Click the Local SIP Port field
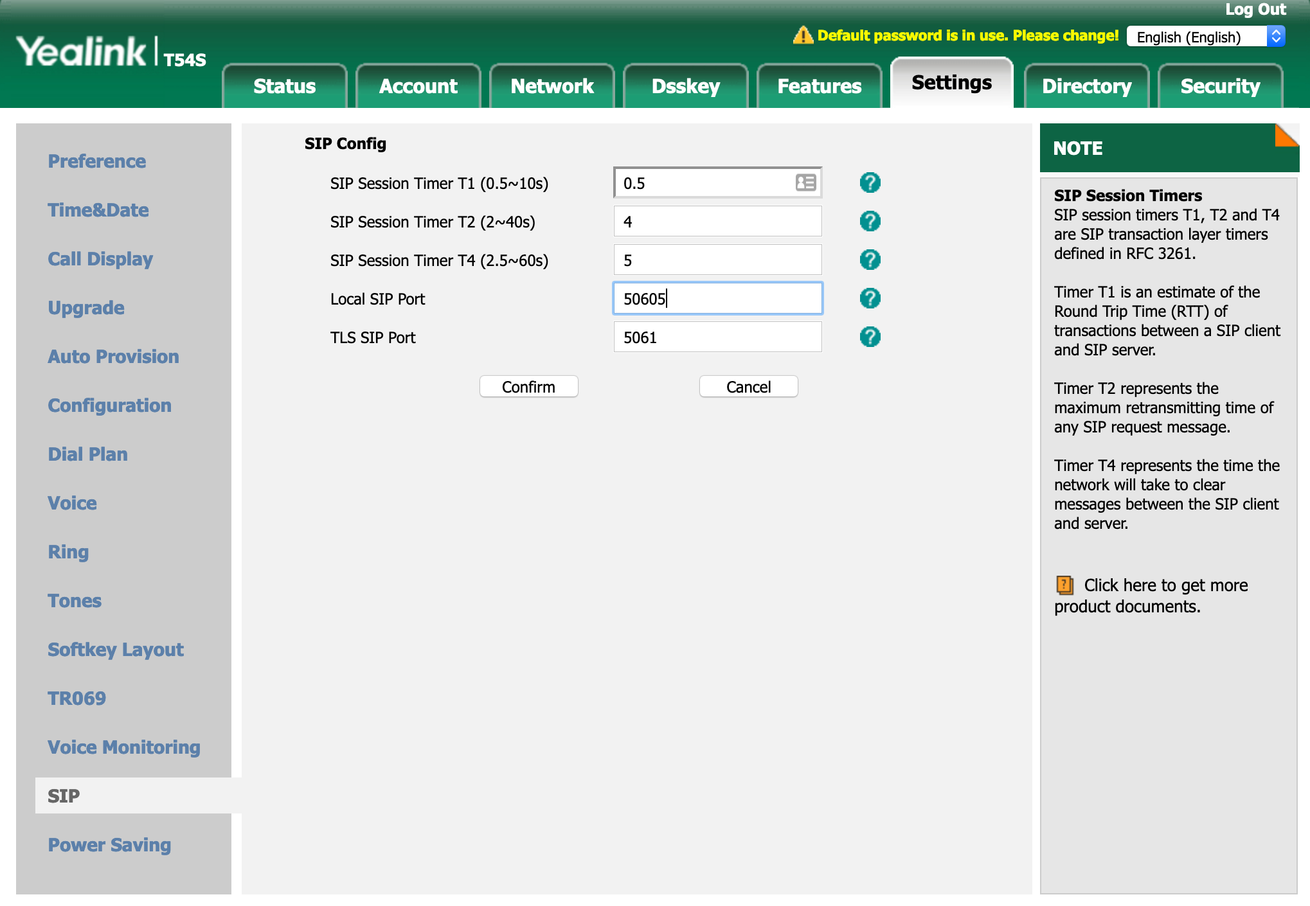The image size is (1310, 906). coord(717,298)
